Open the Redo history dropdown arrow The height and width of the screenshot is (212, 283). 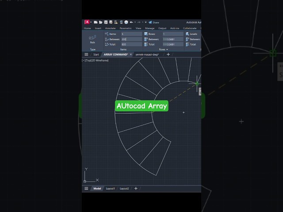tap(142, 22)
